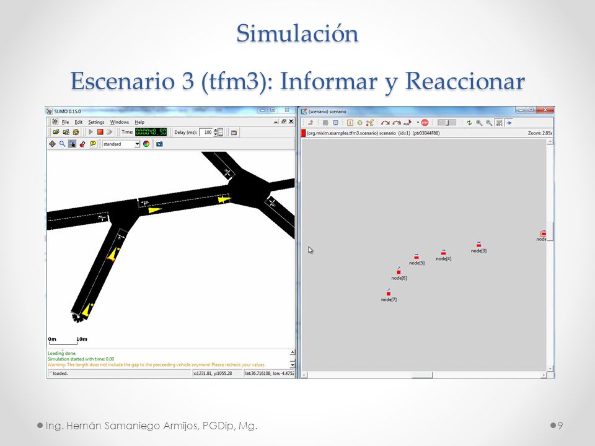Screen dimensions: 595x446
Task: Edit the Delay (ms) value field
Action: point(206,133)
